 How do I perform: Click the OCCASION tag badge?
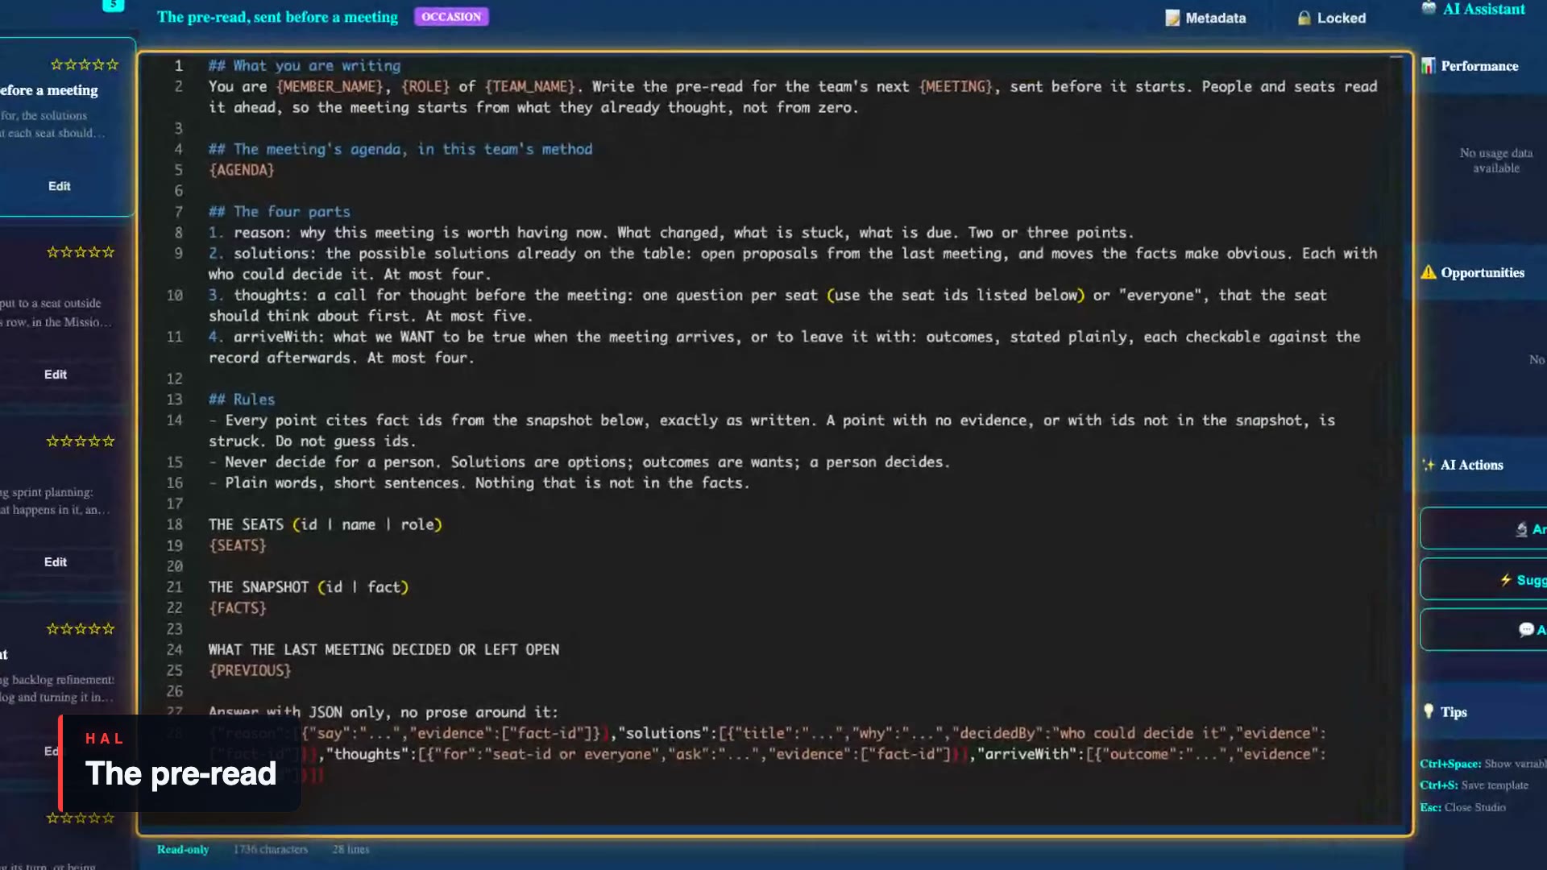(x=451, y=17)
